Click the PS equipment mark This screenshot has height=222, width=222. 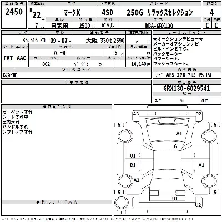[x=201, y=75]
